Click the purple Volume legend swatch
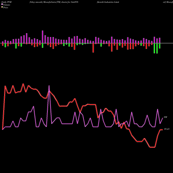Screen dimensions: 173x173 coord(2,4)
